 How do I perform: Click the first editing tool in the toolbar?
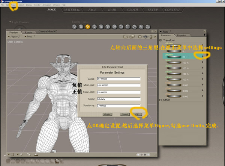coord(74,27)
